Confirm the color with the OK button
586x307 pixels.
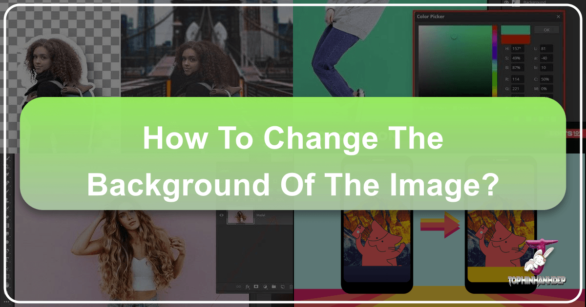tap(546, 30)
